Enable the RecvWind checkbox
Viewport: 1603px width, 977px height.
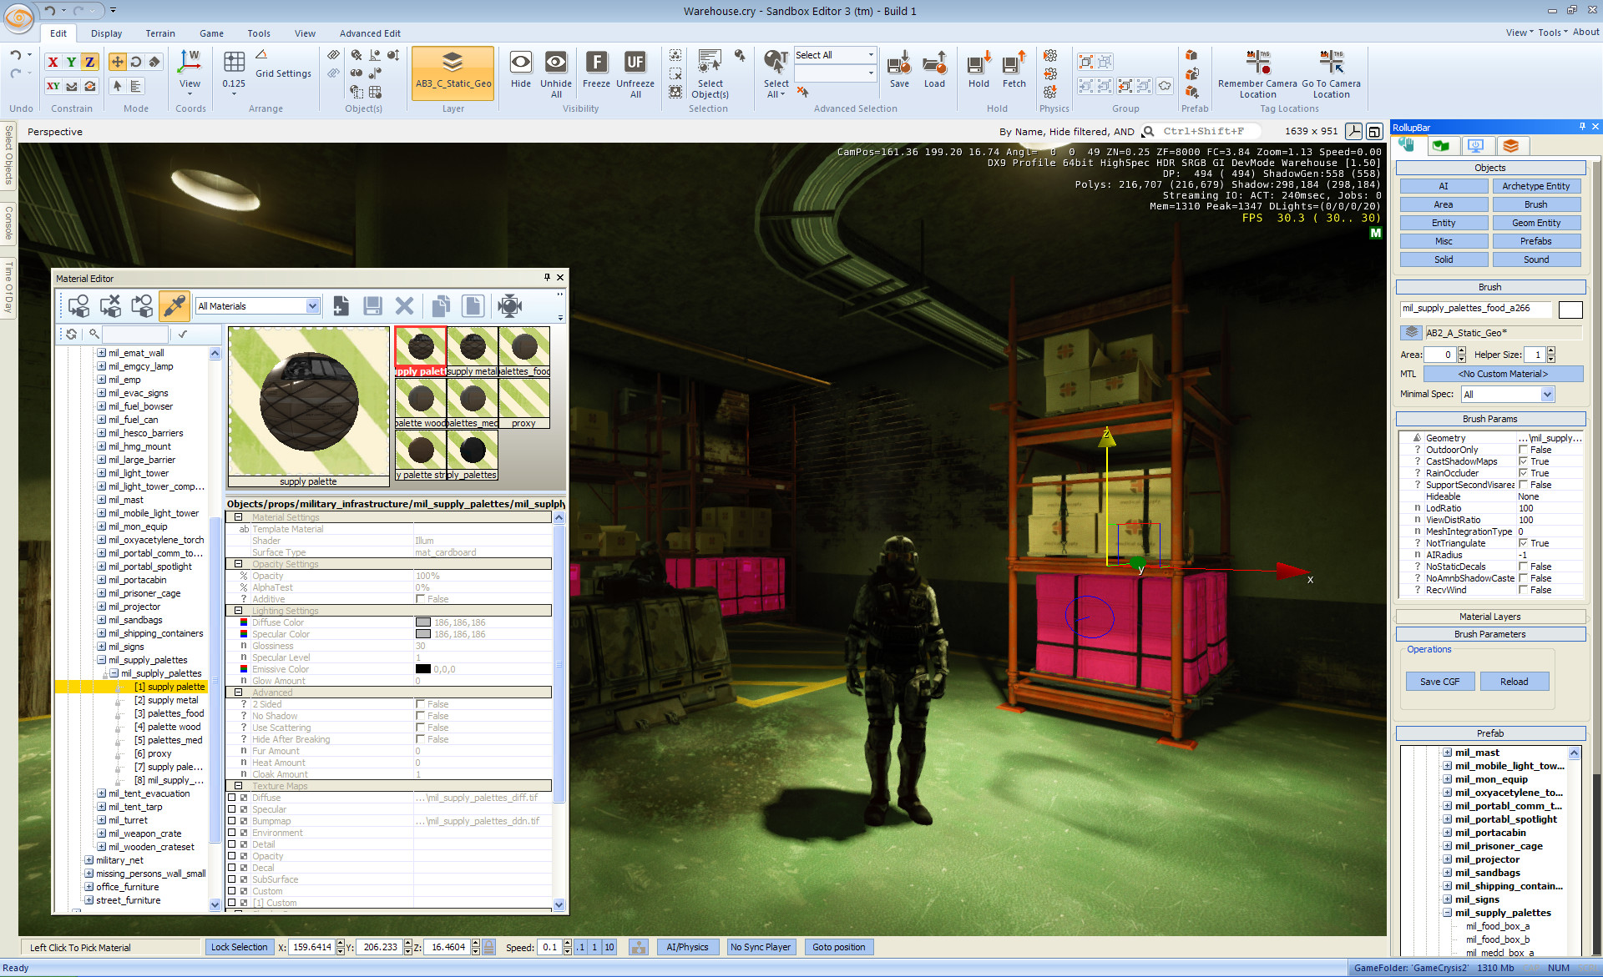pos(1523,590)
